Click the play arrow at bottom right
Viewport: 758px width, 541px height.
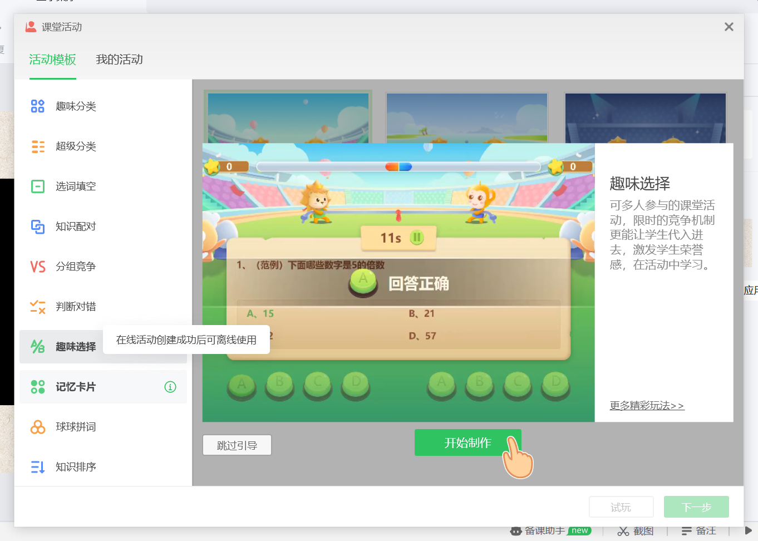748,531
